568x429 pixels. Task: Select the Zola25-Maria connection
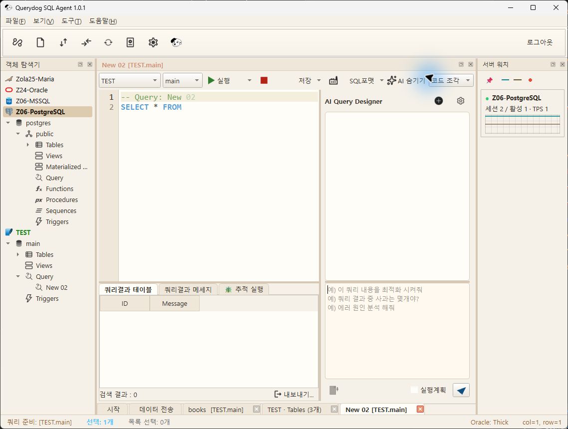tap(35, 79)
